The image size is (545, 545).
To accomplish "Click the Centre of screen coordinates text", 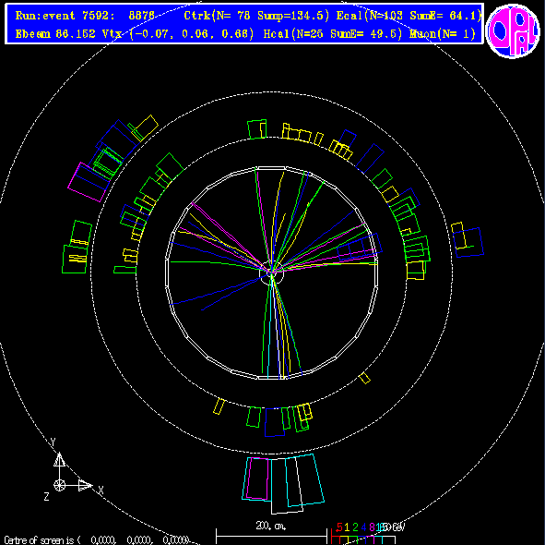I will click(x=96, y=540).
